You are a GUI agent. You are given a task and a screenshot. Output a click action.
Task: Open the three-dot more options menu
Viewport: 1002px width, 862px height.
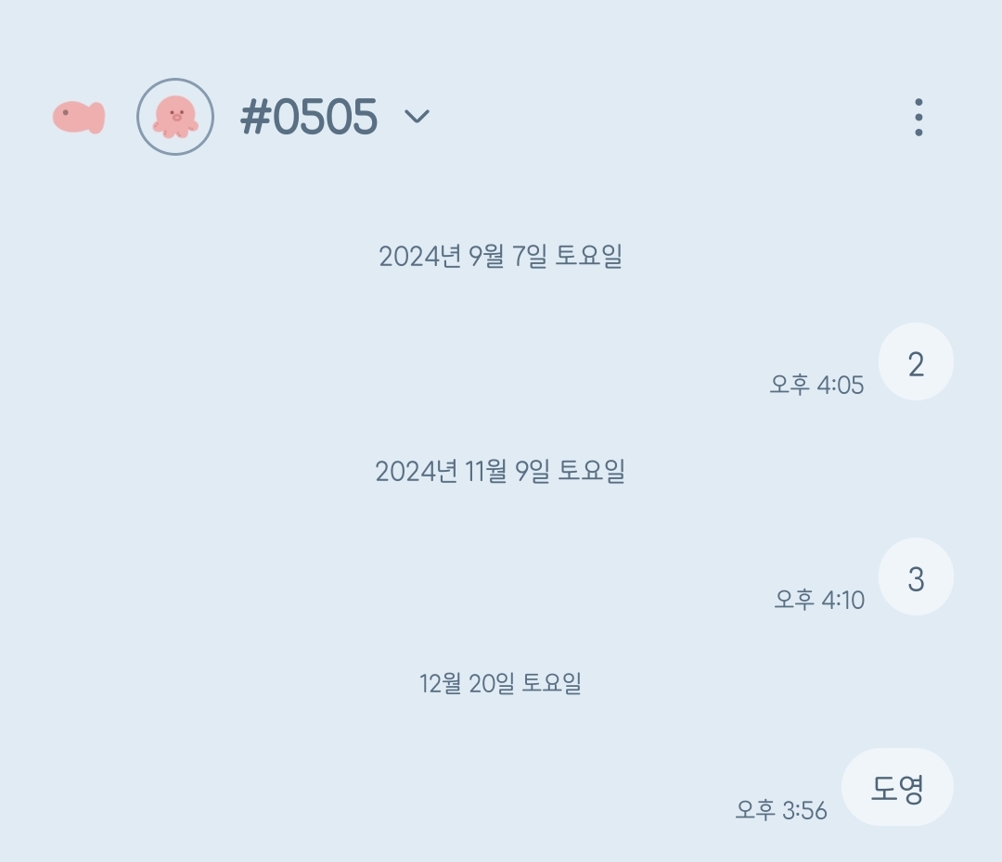click(918, 117)
